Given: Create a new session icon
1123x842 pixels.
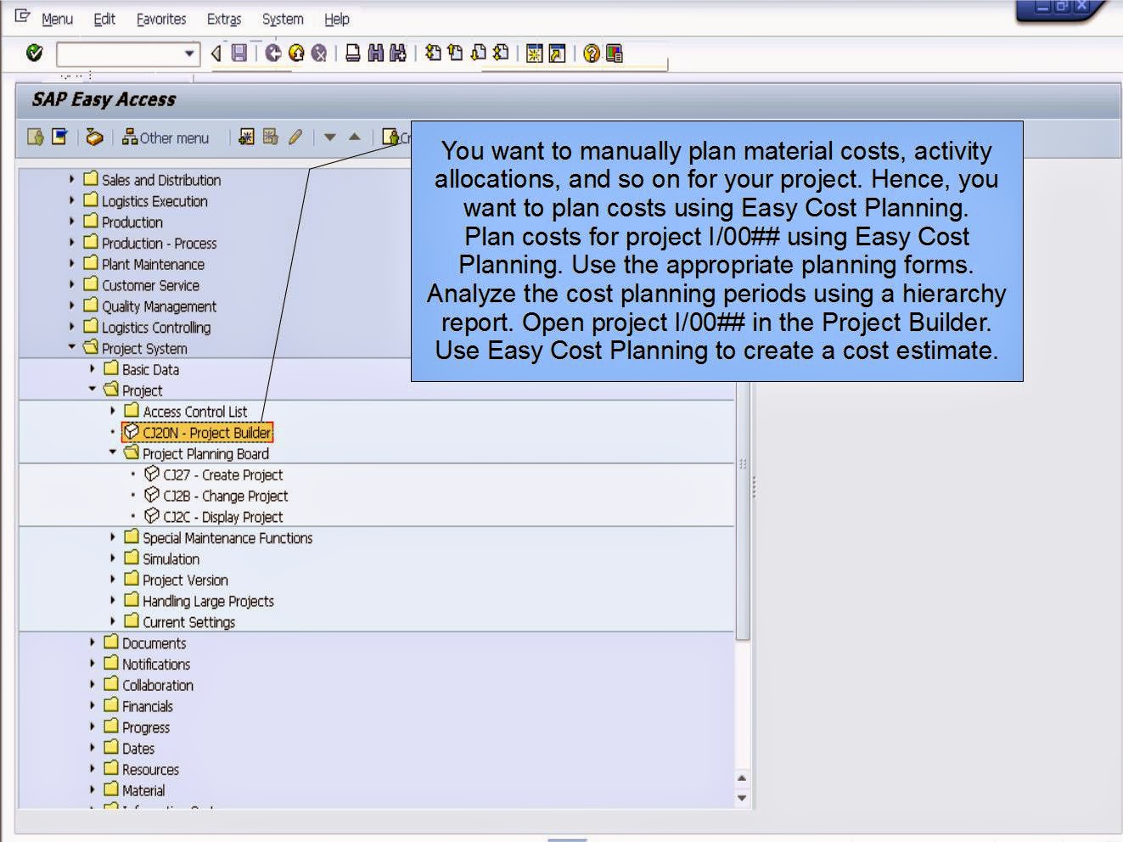Looking at the screenshot, I should (534, 53).
